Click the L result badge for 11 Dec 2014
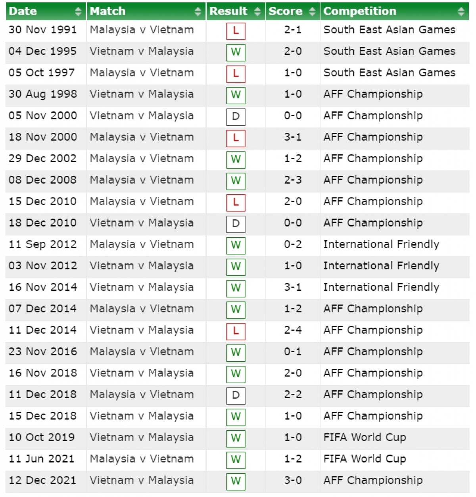The height and width of the screenshot is (497, 476). click(236, 331)
